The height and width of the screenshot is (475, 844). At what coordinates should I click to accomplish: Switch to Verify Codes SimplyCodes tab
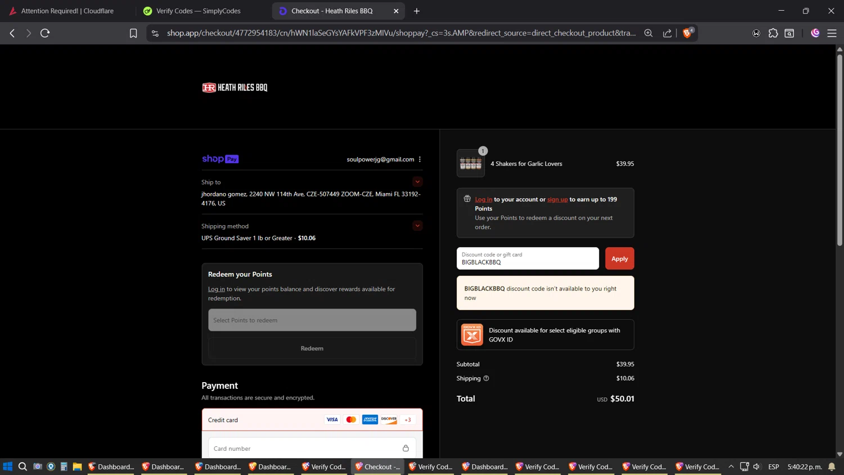coord(198,11)
